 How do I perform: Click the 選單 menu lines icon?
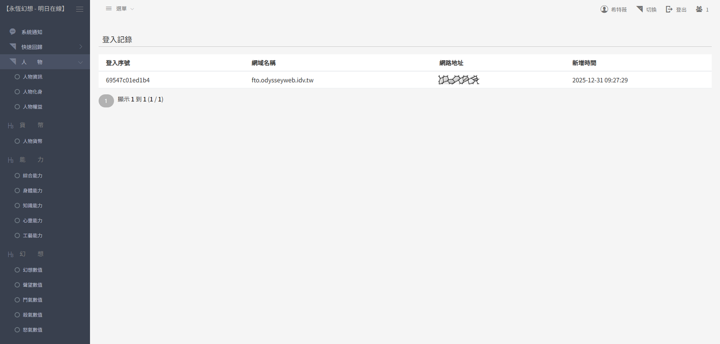click(109, 9)
